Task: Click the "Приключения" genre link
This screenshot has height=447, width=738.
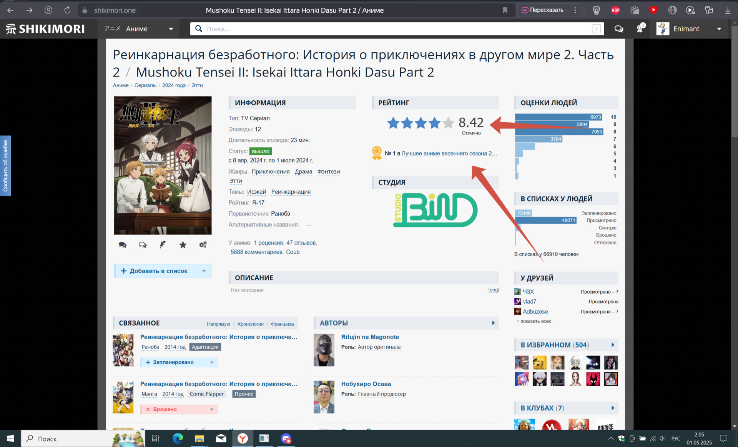Action: tap(271, 171)
